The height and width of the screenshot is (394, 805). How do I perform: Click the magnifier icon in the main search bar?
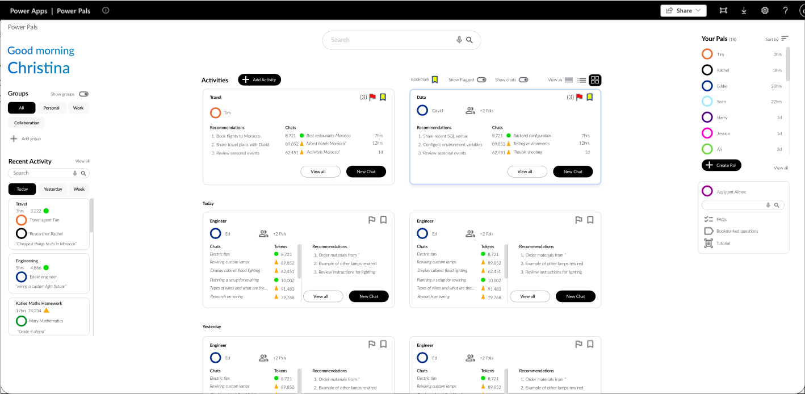[469, 40]
